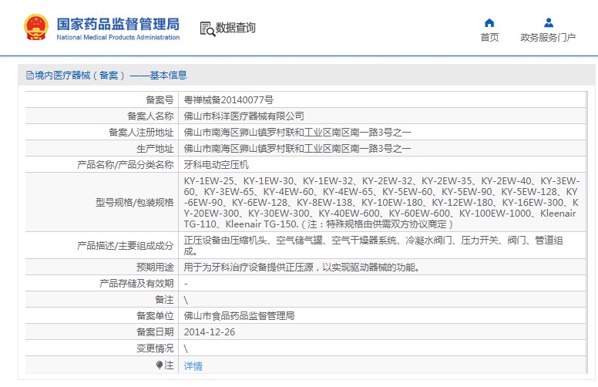The height and width of the screenshot is (387, 598).
Task: Select the value 粤禅械备20140077号
Action: pos(228,100)
